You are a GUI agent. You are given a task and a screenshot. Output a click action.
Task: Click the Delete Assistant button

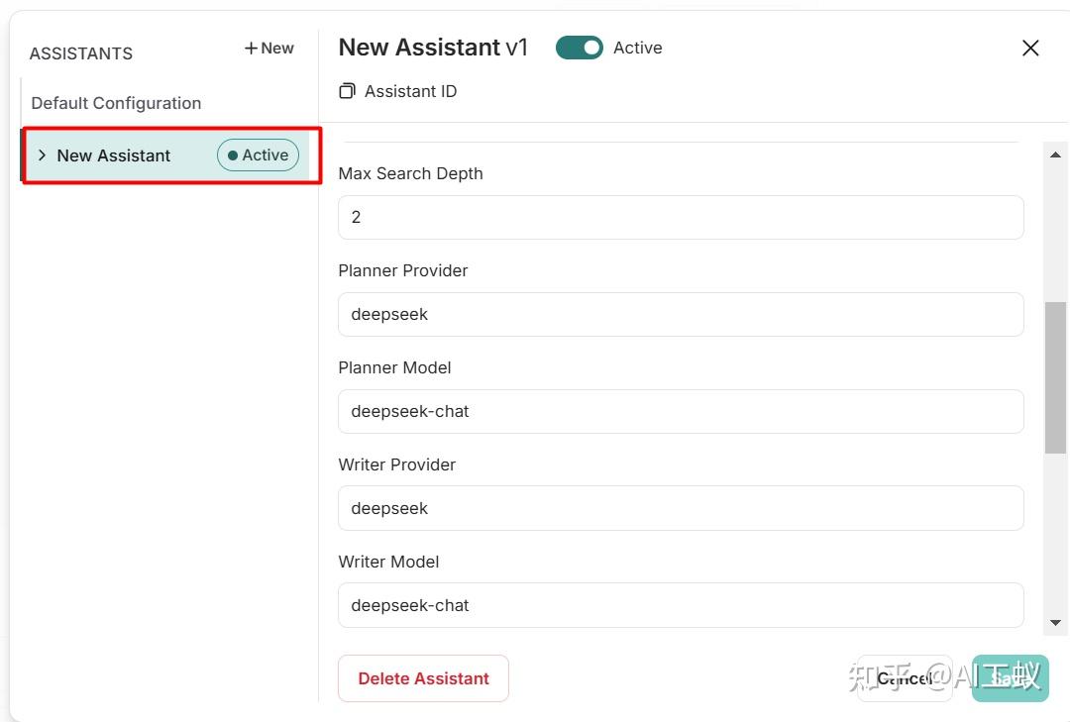pyautogui.click(x=423, y=678)
